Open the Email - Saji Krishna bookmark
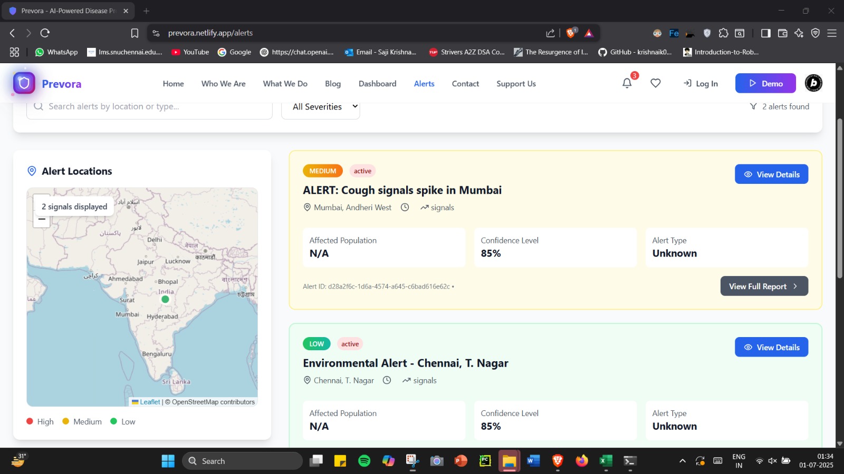Screen dimensions: 844x474 (x=380, y=52)
